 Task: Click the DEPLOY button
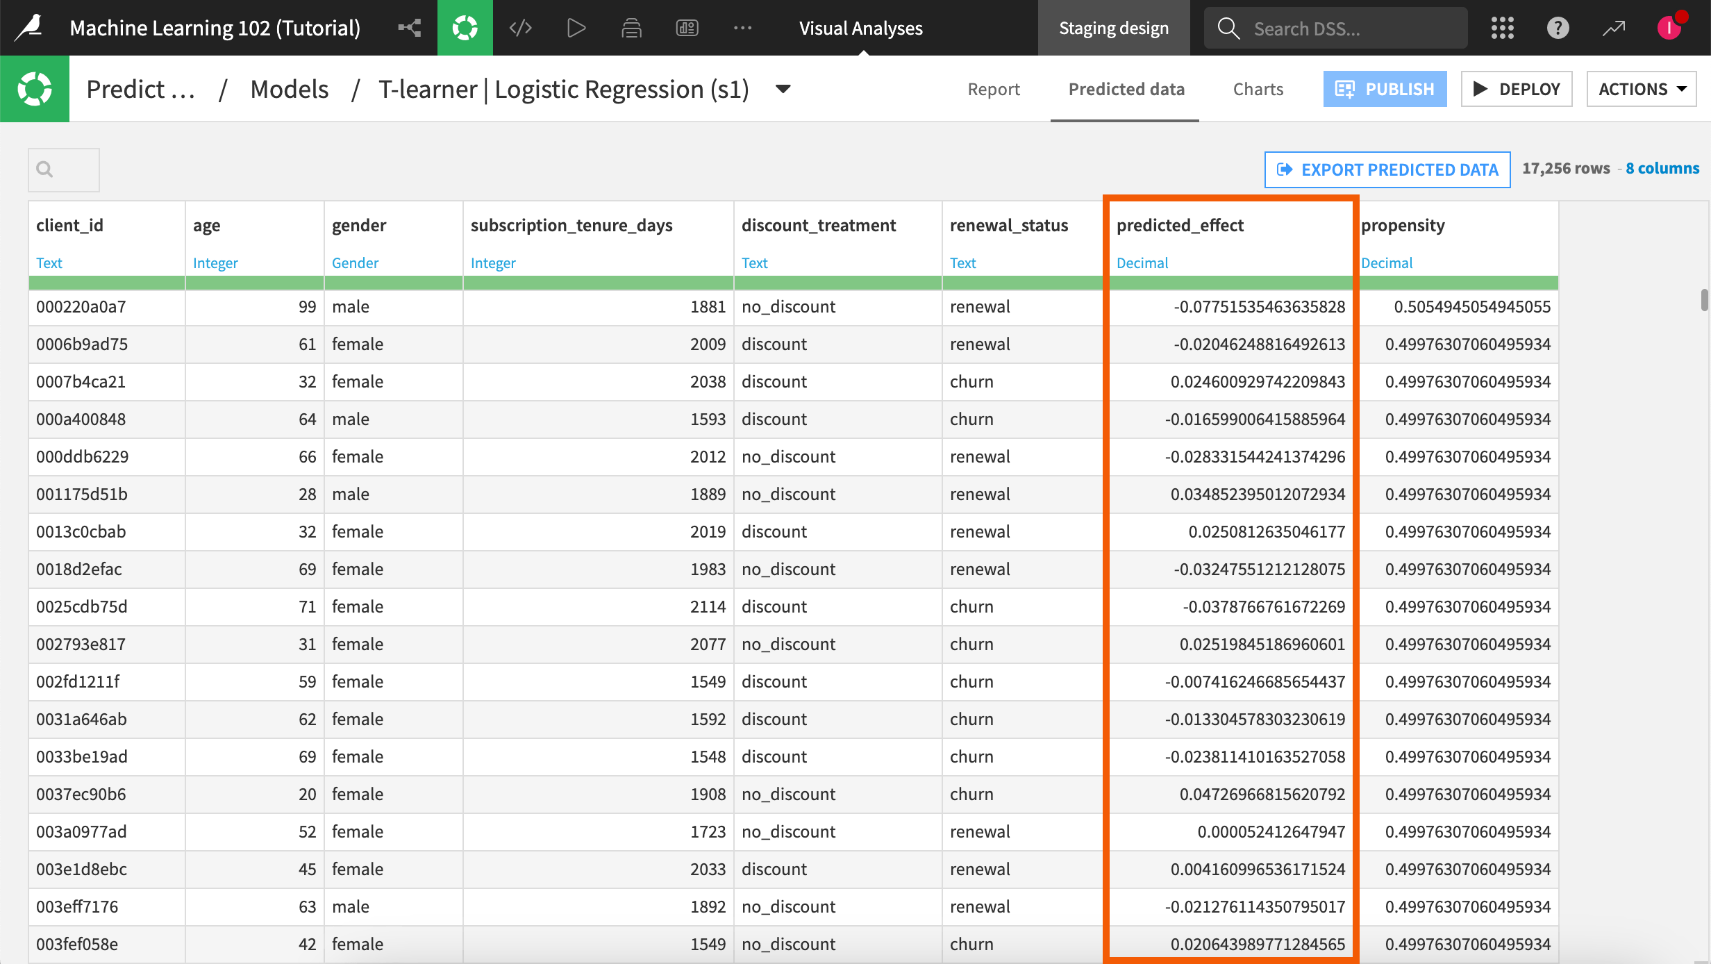1517,89
